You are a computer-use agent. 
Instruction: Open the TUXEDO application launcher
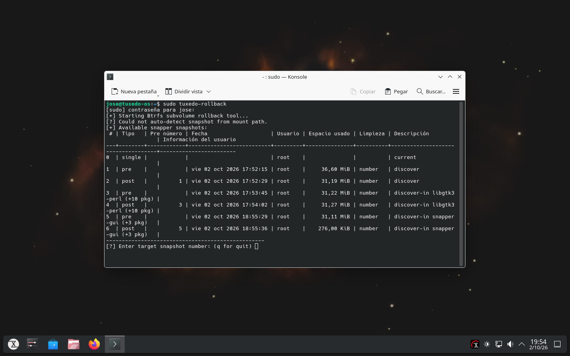tap(13, 344)
